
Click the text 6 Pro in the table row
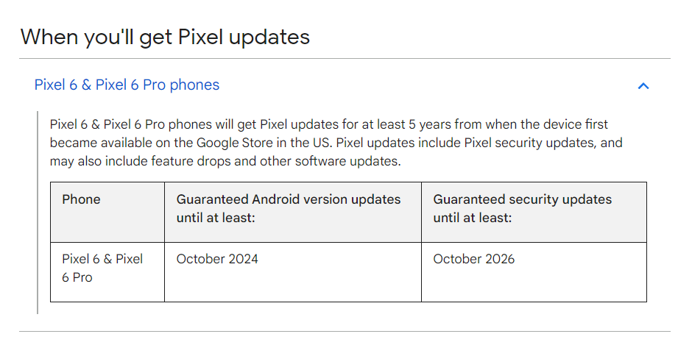click(77, 277)
